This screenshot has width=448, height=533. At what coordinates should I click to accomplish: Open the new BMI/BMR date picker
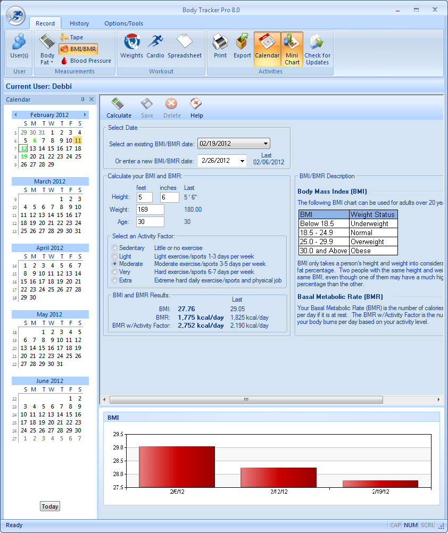pyautogui.click(x=242, y=161)
